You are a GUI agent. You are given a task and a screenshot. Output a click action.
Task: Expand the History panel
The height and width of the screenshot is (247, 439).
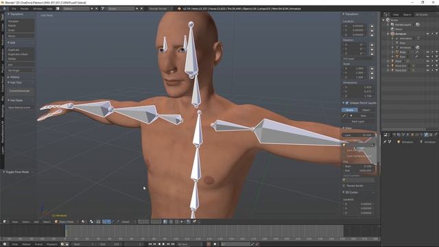tap(8, 77)
